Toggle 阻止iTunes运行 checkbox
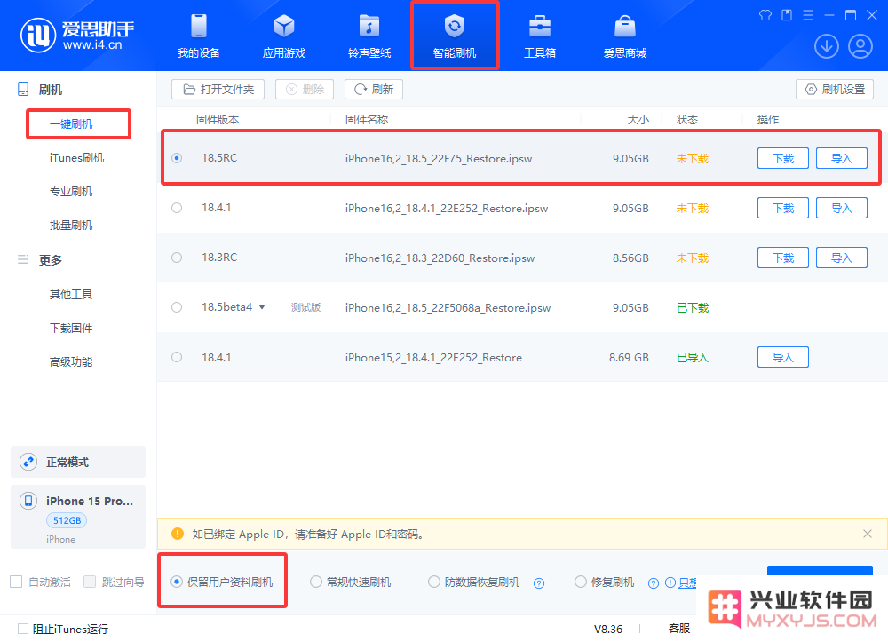 click(x=23, y=629)
